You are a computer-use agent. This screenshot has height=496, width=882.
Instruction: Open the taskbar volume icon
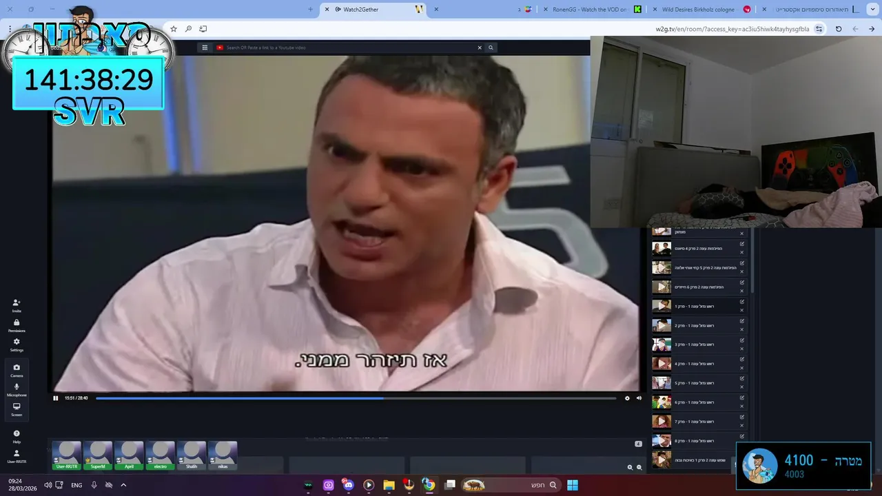click(x=48, y=485)
